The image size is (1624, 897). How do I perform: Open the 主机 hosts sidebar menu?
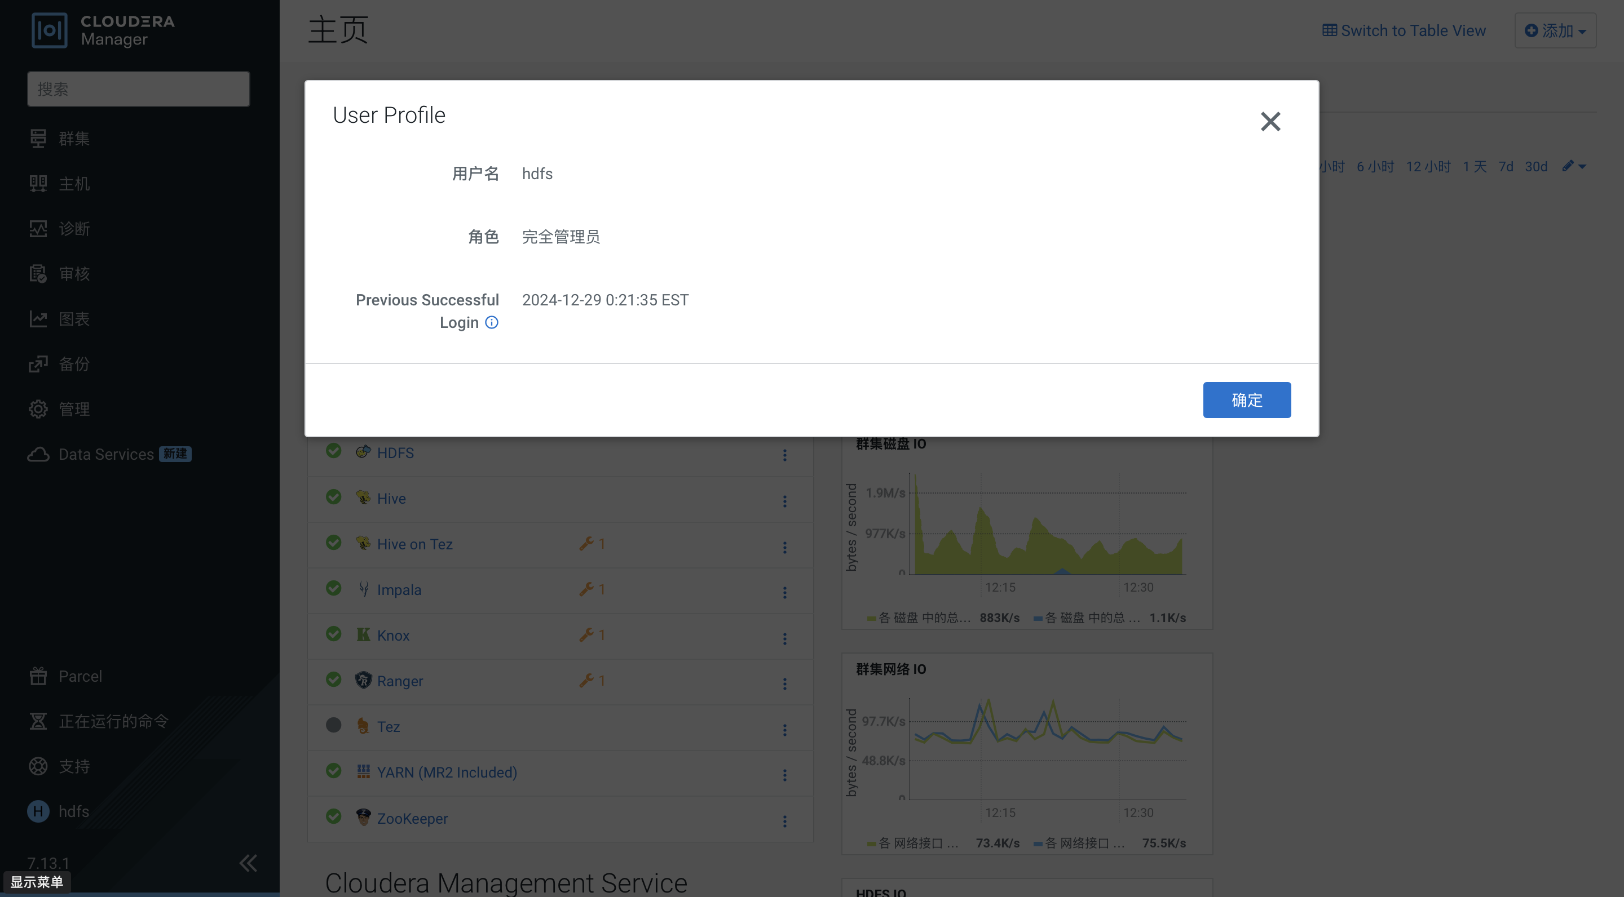(74, 184)
